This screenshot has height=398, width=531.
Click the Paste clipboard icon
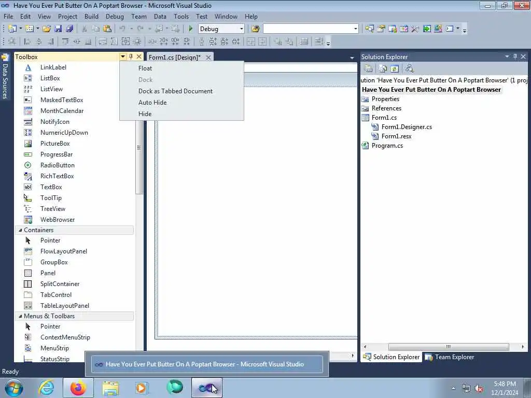(107, 29)
